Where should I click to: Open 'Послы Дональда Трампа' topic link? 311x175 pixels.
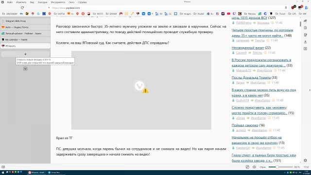pos(251,78)
